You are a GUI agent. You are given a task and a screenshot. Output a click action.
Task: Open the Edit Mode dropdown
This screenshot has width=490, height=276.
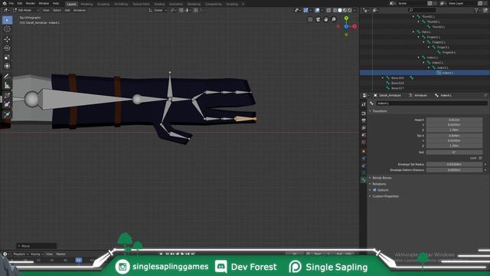point(26,10)
